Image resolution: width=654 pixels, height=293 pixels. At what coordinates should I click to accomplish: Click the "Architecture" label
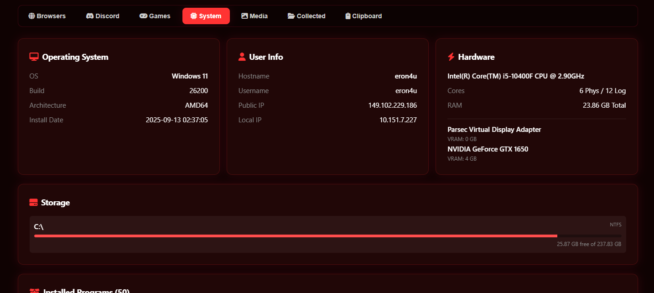pyautogui.click(x=48, y=105)
